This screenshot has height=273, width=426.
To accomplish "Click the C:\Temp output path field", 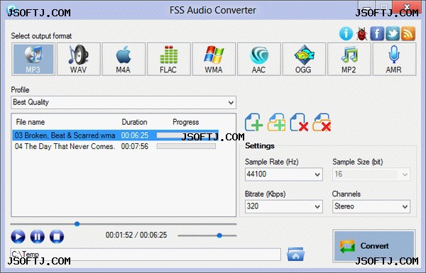I will [x=146, y=255].
